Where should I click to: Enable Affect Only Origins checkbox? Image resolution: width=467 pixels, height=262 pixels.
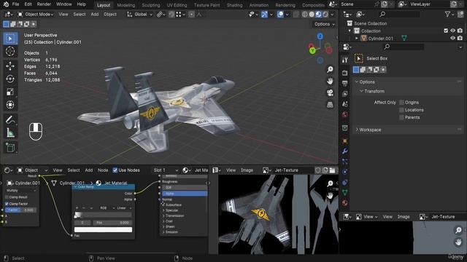coord(401,103)
